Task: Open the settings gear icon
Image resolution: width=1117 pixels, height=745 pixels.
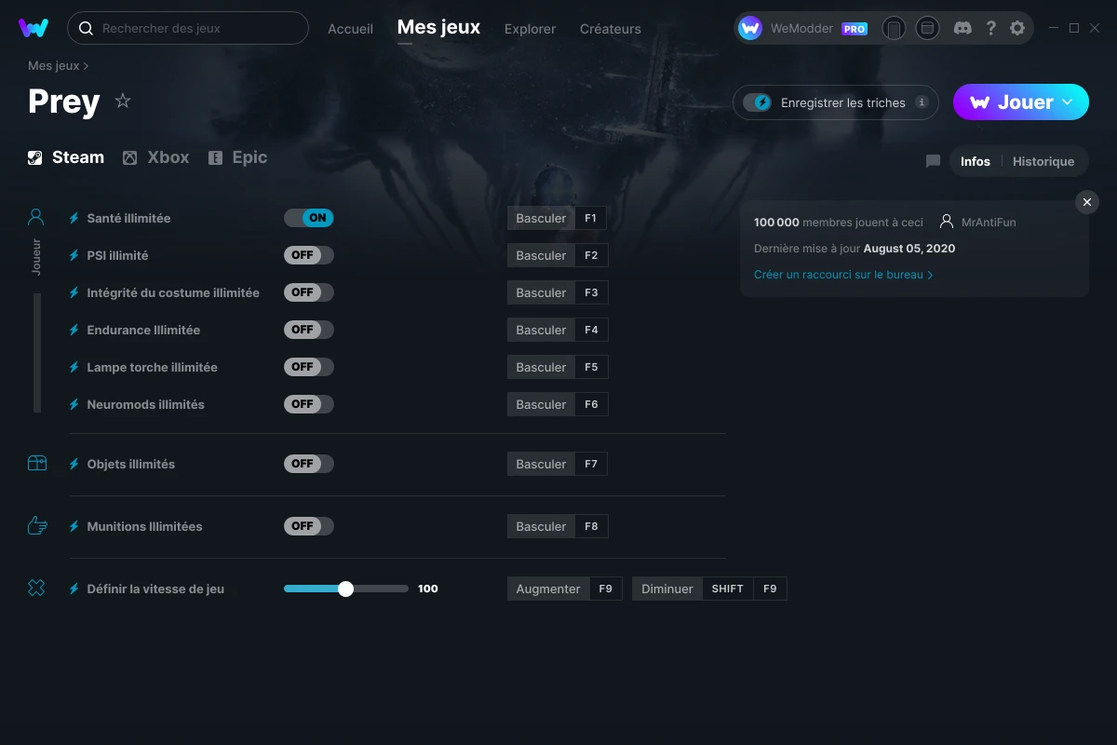Action: [1017, 28]
